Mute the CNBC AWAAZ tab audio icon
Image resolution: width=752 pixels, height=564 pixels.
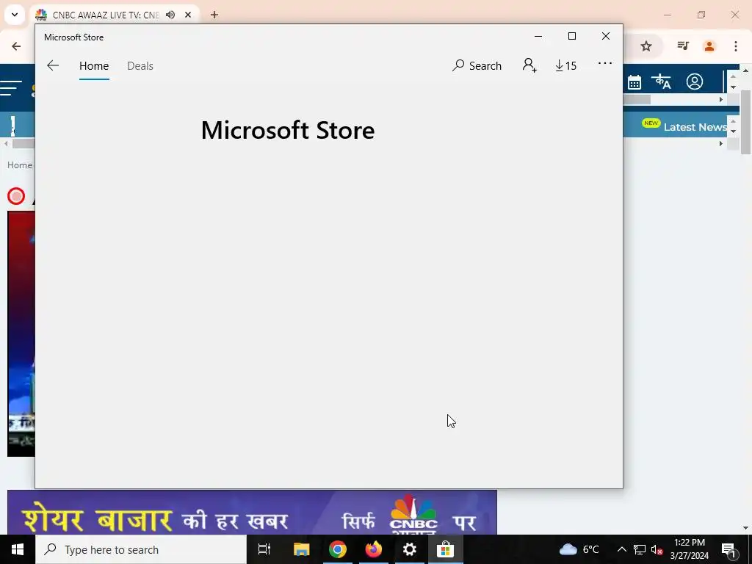pyautogui.click(x=170, y=15)
